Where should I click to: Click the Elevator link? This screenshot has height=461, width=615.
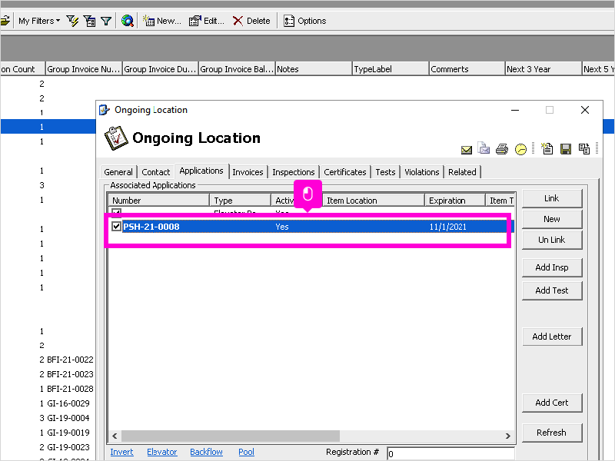[x=162, y=452]
